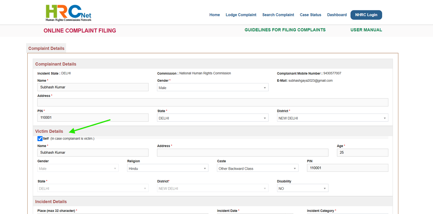Open the User Manual link
The height and width of the screenshot is (214, 433).
point(366,30)
